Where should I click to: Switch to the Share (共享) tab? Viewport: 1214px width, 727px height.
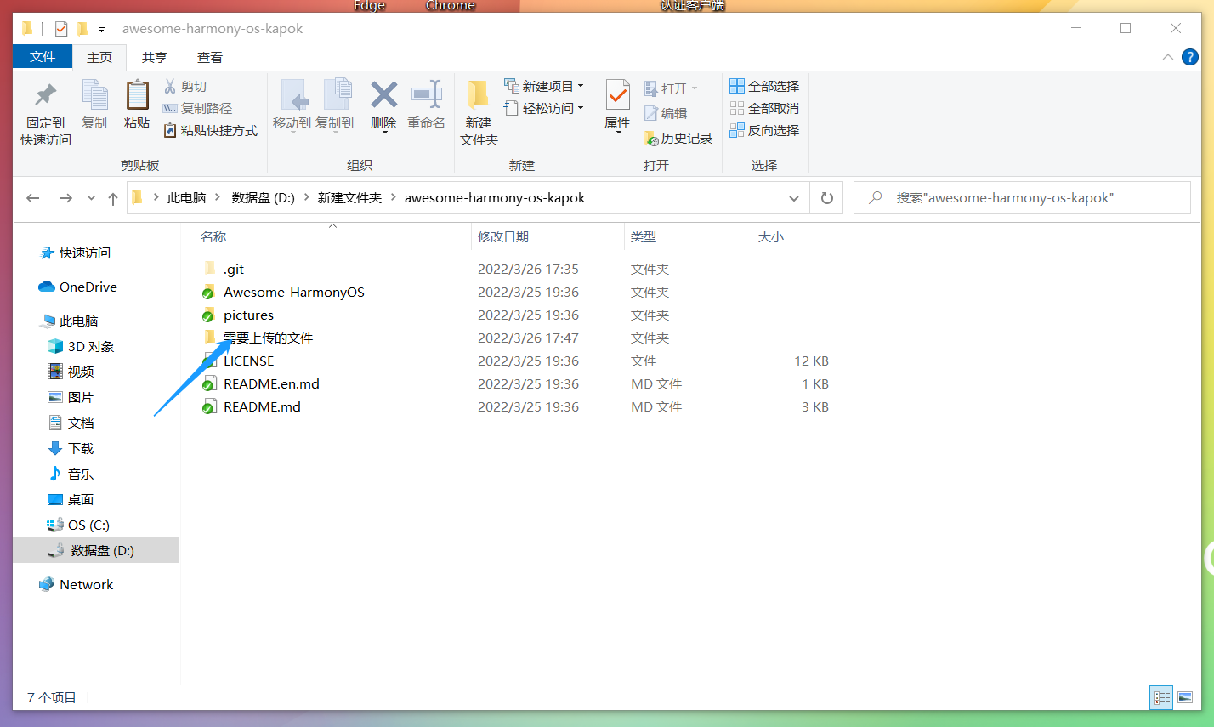coord(155,57)
